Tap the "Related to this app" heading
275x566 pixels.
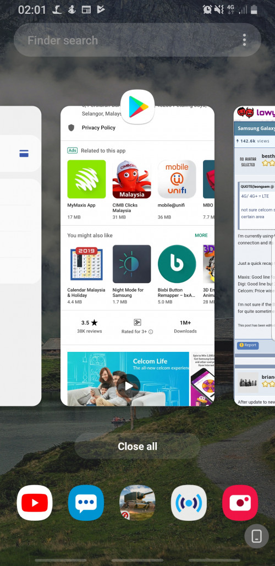click(103, 150)
